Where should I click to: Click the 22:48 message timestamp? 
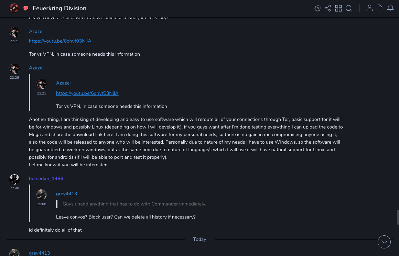[x=14, y=188]
